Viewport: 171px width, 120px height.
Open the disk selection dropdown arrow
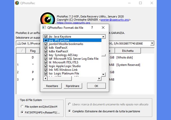click(x=152, y=43)
